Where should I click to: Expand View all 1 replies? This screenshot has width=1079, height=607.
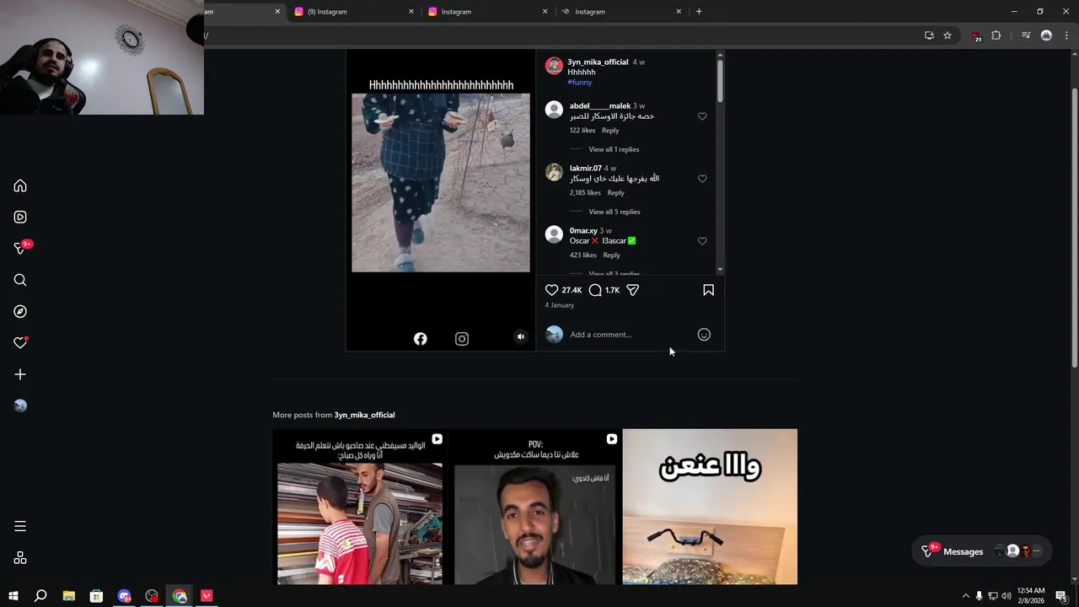point(614,149)
